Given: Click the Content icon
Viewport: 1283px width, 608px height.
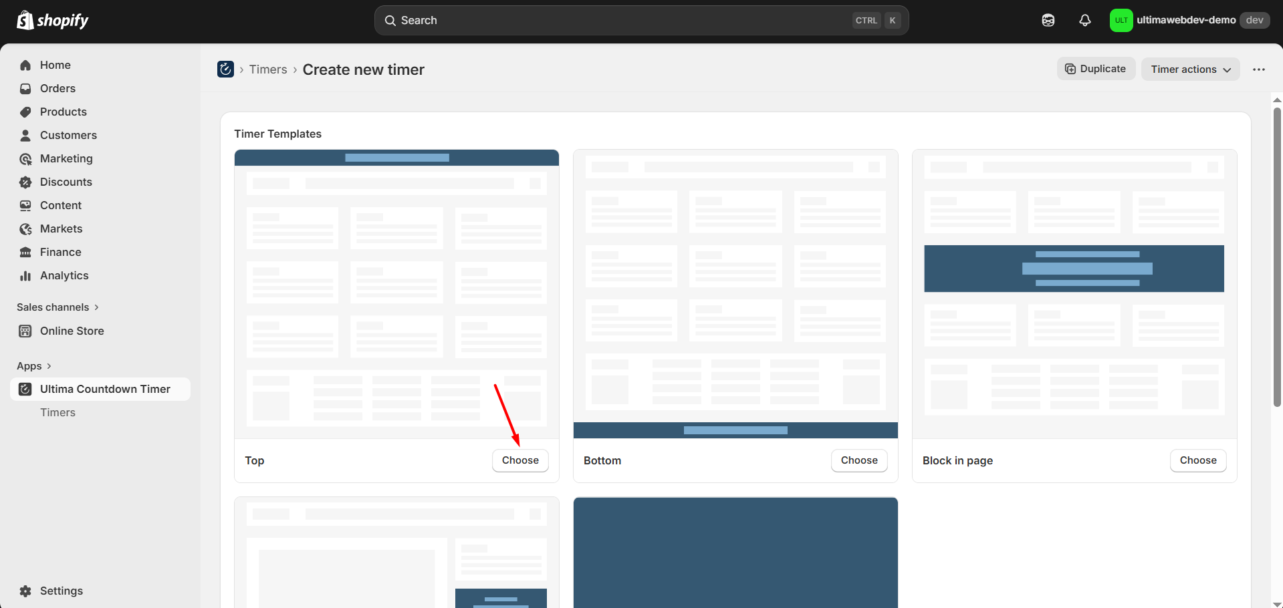Looking at the screenshot, I should point(25,205).
